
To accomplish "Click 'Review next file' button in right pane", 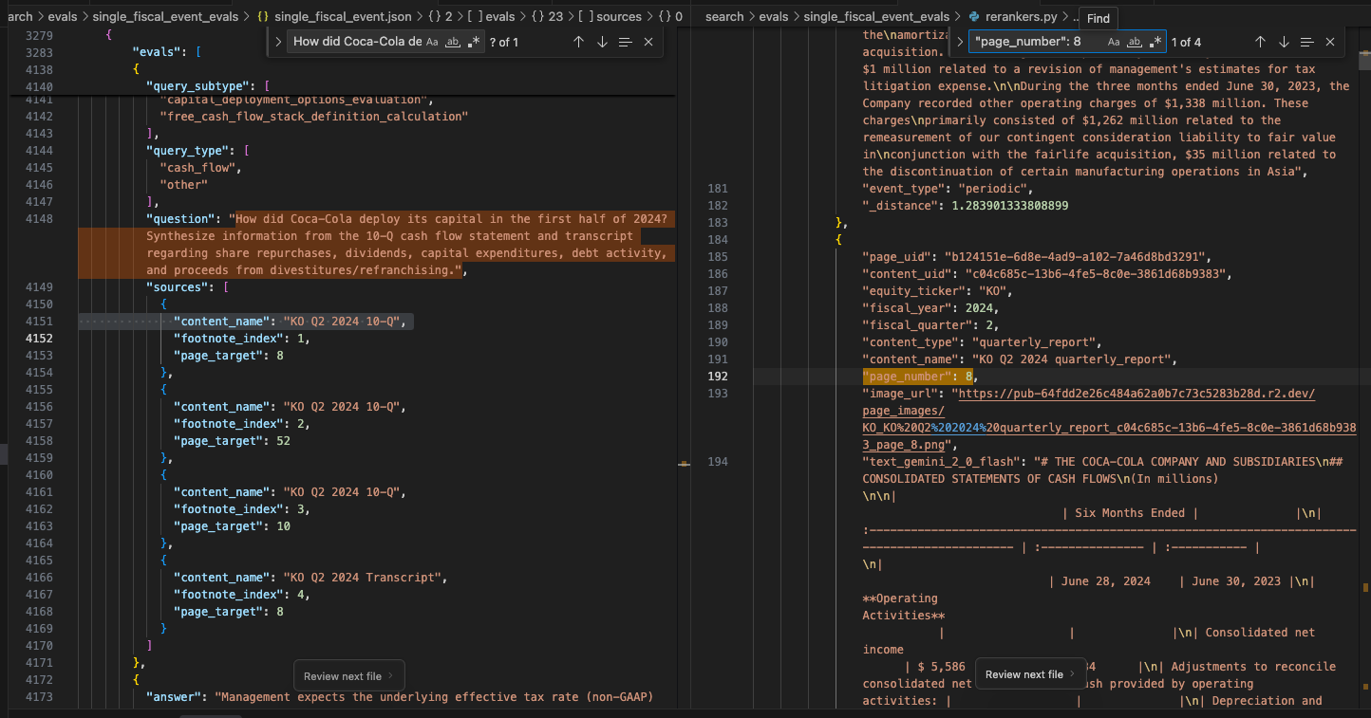I will pyautogui.click(x=1030, y=674).
